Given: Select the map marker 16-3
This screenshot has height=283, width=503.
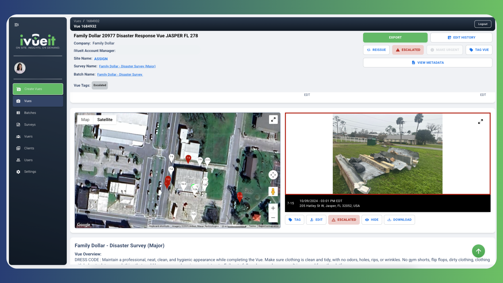Looking at the screenshot, I should click(183, 185).
